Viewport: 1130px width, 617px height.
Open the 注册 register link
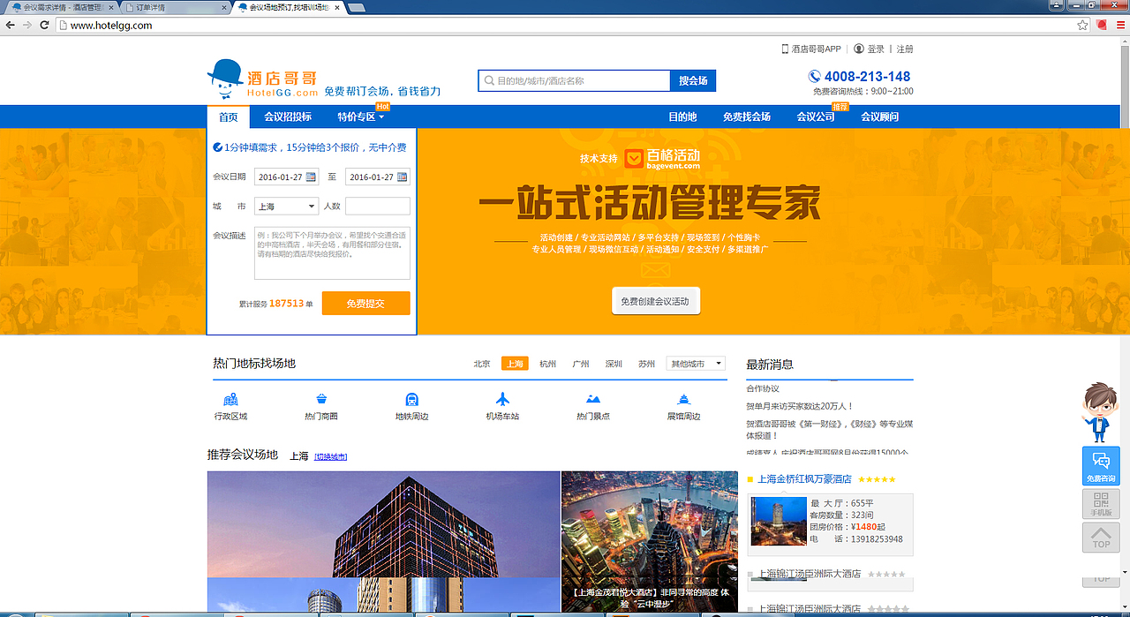[905, 49]
